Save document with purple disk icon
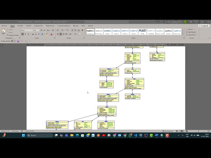Viewport: 211px width, 158px height. click(18, 41)
